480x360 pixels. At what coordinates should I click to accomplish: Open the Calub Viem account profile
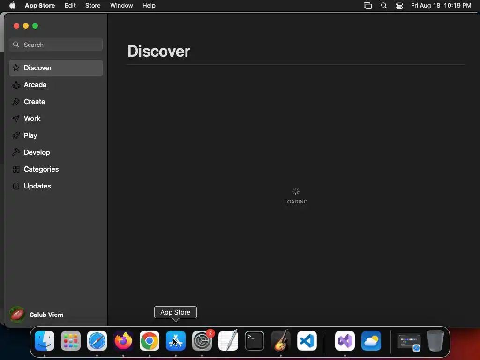(x=37, y=315)
